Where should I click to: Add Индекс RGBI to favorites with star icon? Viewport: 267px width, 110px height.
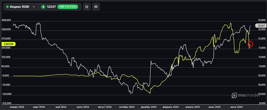pyautogui.click(x=87, y=7)
